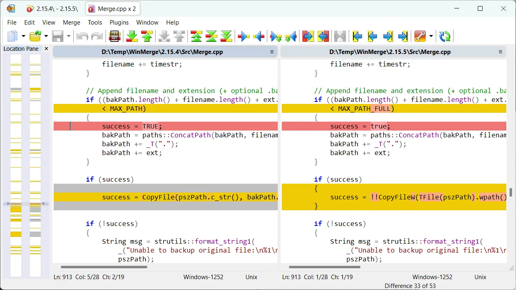Copy all differences to the right
Screen dimensions: 516x290
pyautogui.click(x=308, y=37)
